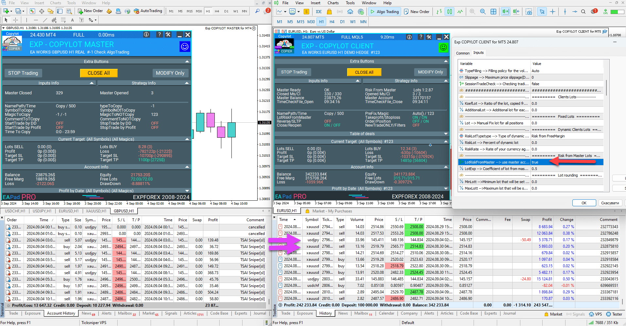The image size is (626, 326).
Task: Select the crosshair tool in MT4 toolbar
Action: click(15, 20)
